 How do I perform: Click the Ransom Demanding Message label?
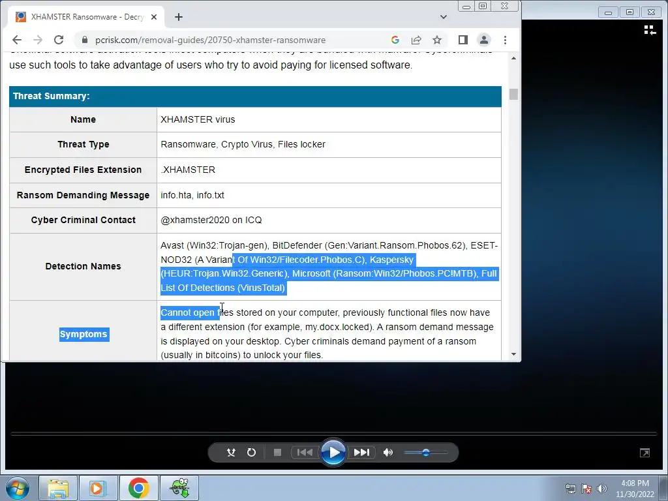pyautogui.click(x=83, y=196)
